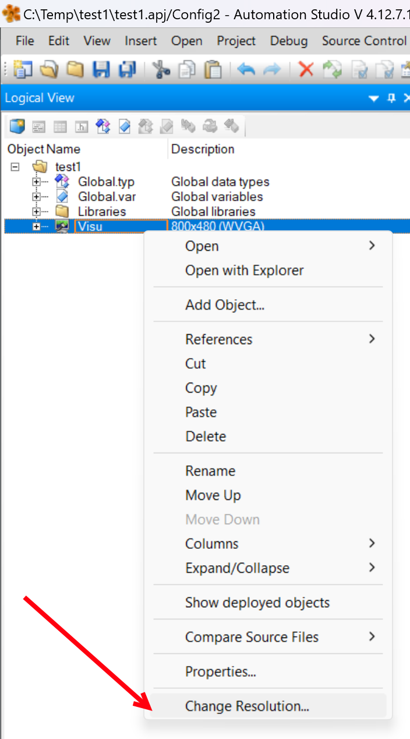Click the Undo arrow icon
The height and width of the screenshot is (739, 410).
point(246,70)
